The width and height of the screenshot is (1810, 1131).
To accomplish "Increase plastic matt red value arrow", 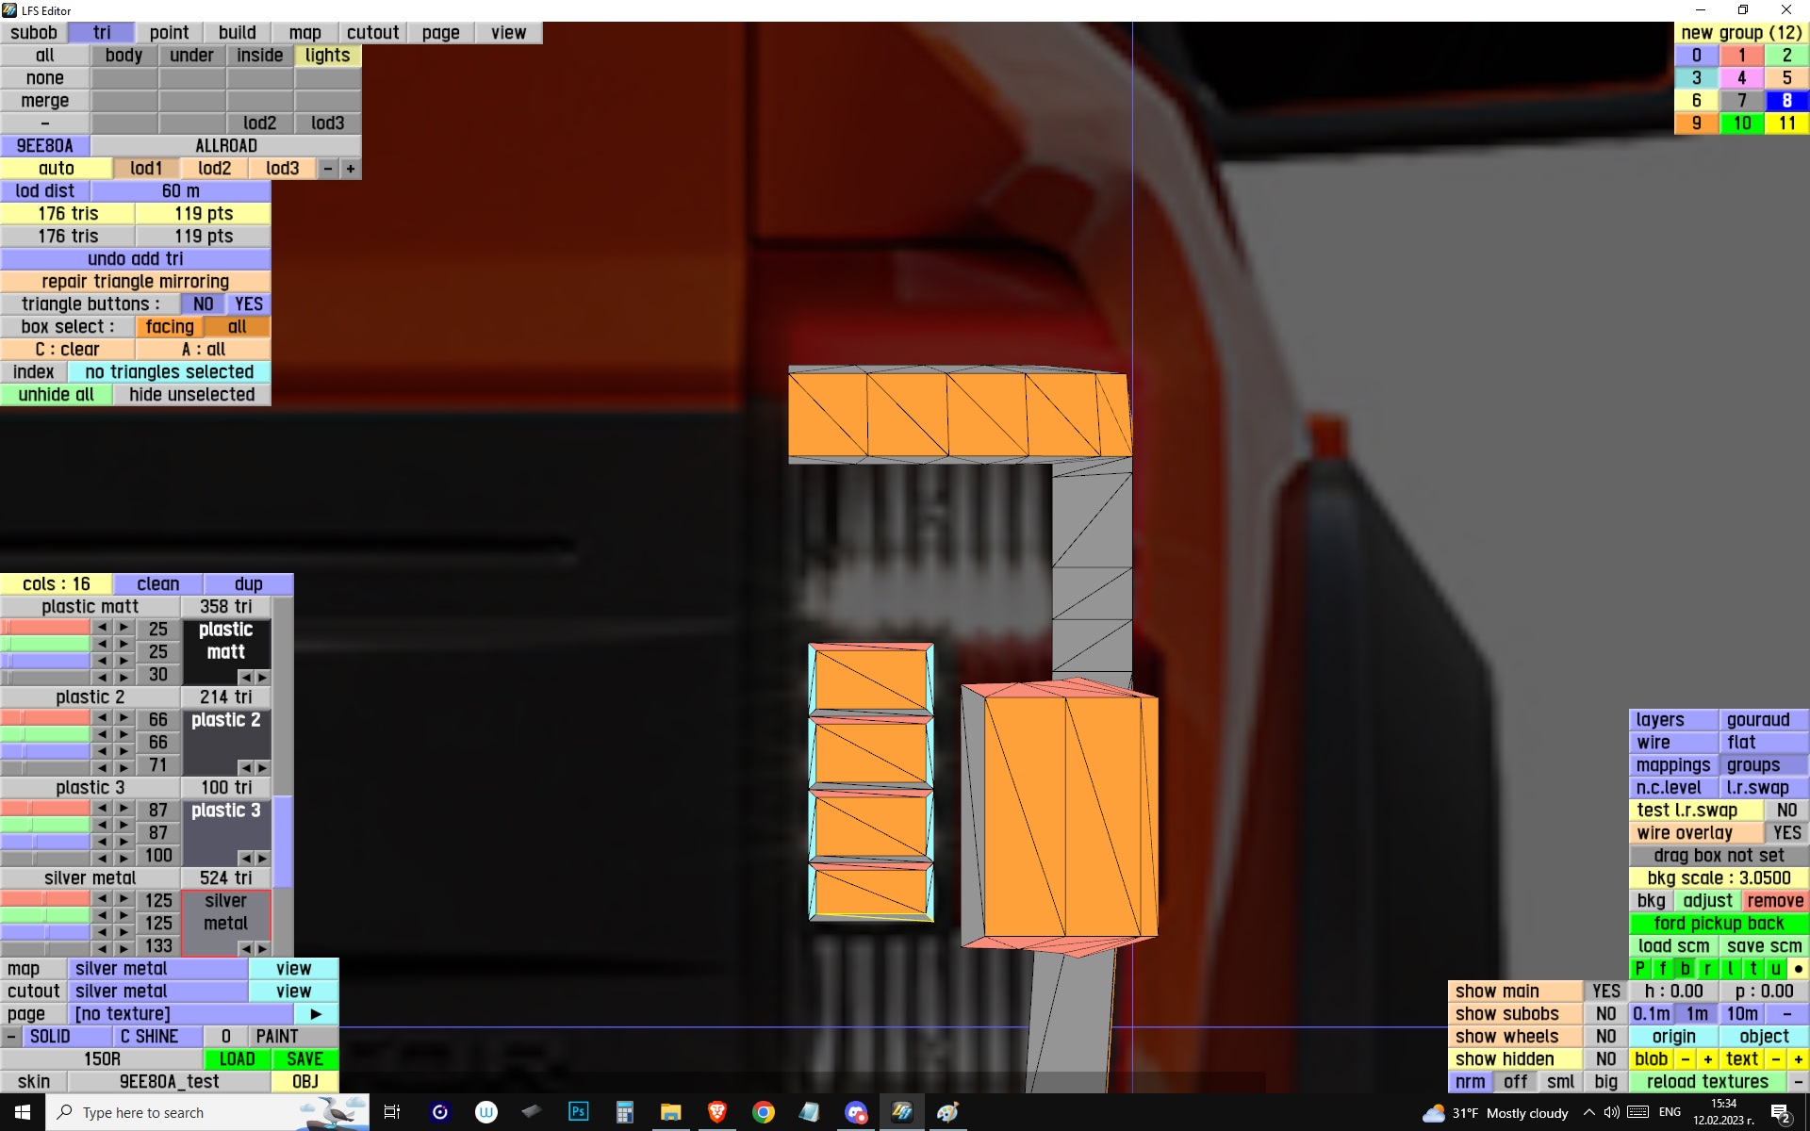I will coord(123,628).
